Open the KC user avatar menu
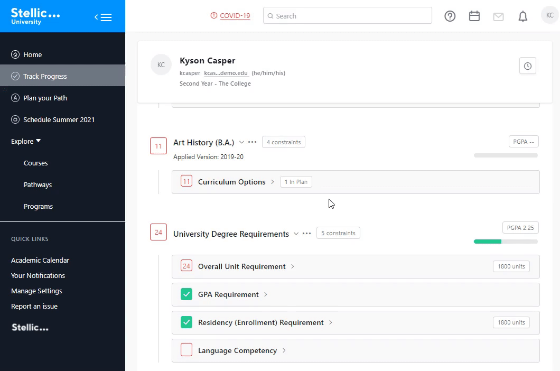This screenshot has height=371, width=560. [549, 16]
